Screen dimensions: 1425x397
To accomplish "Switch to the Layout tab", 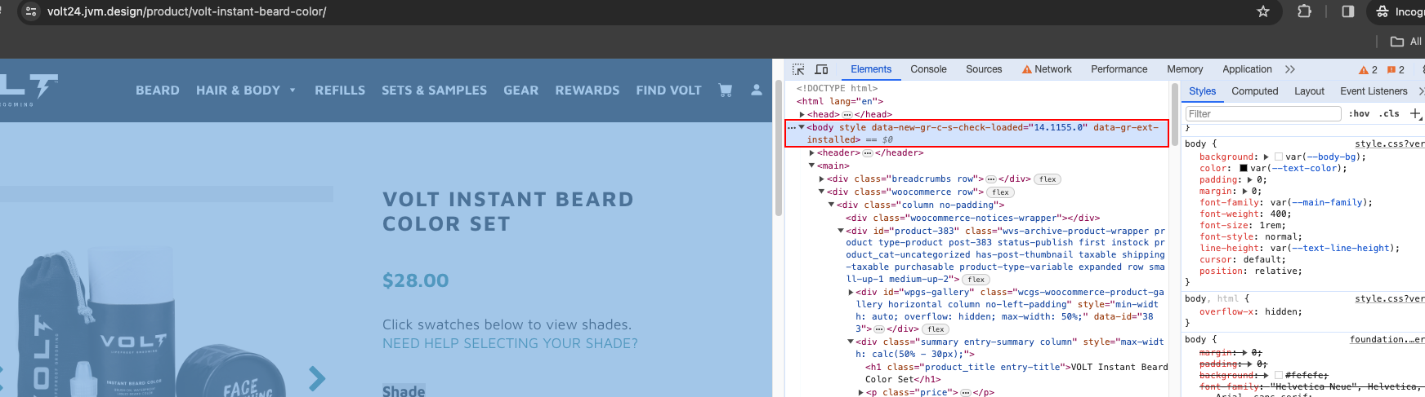I will (1309, 91).
